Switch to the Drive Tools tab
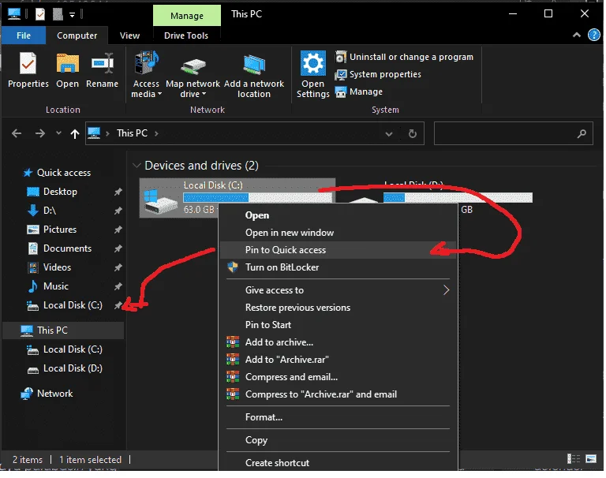The height and width of the screenshot is (478, 606). 186,35
